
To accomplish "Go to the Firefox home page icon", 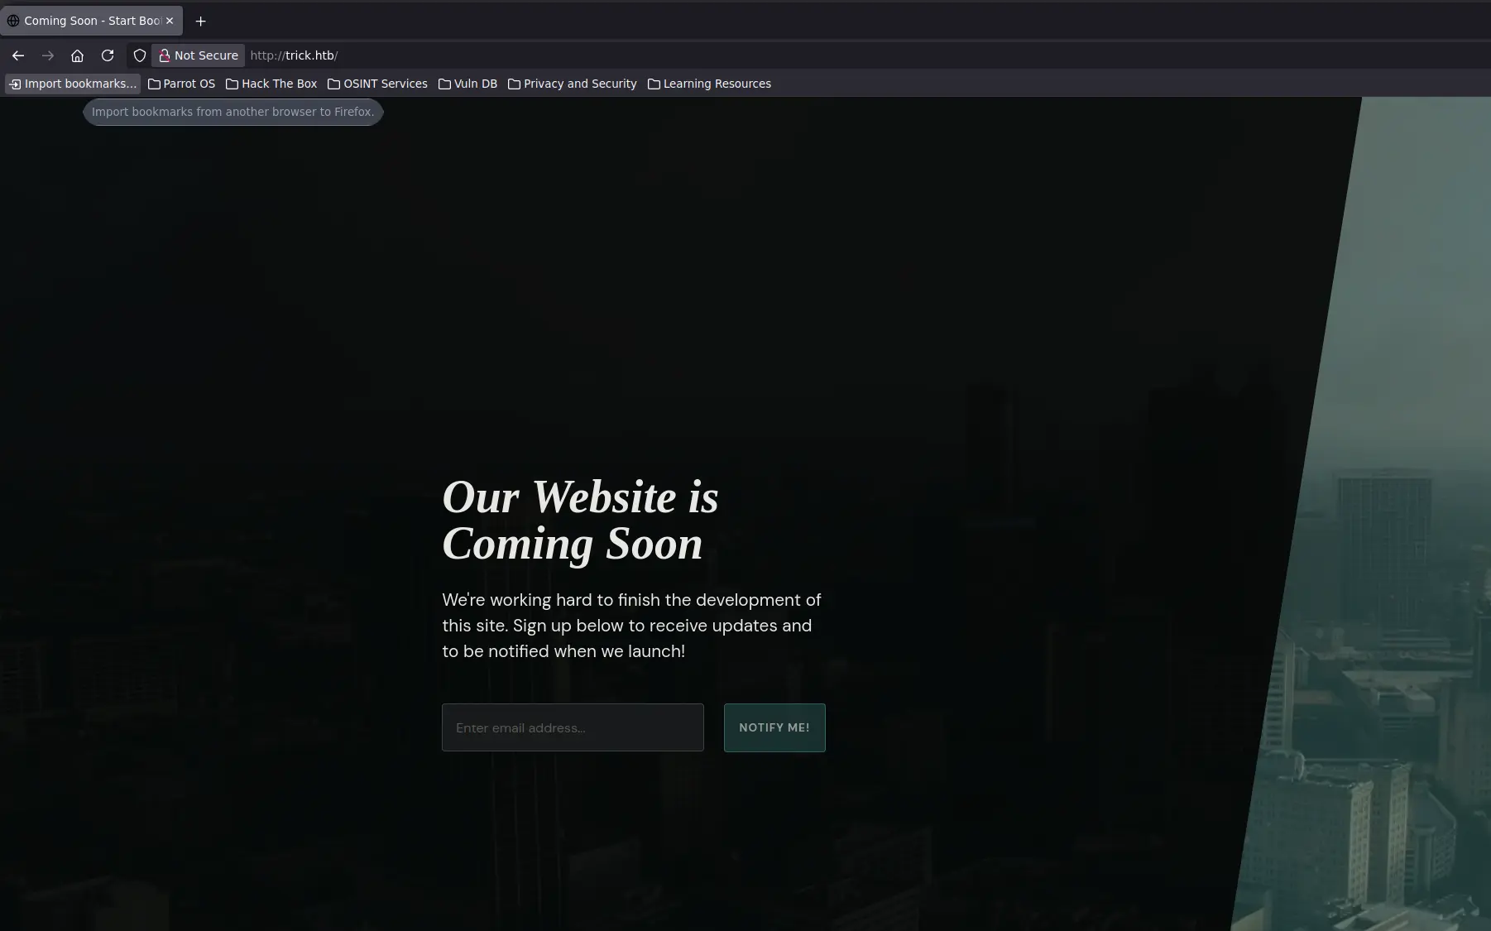I will tap(77, 55).
